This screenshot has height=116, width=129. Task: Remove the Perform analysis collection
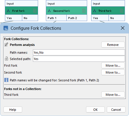113,45
